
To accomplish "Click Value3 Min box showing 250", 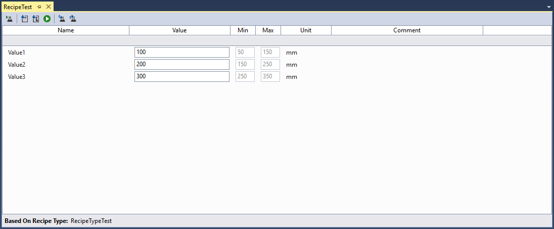I will (x=245, y=77).
